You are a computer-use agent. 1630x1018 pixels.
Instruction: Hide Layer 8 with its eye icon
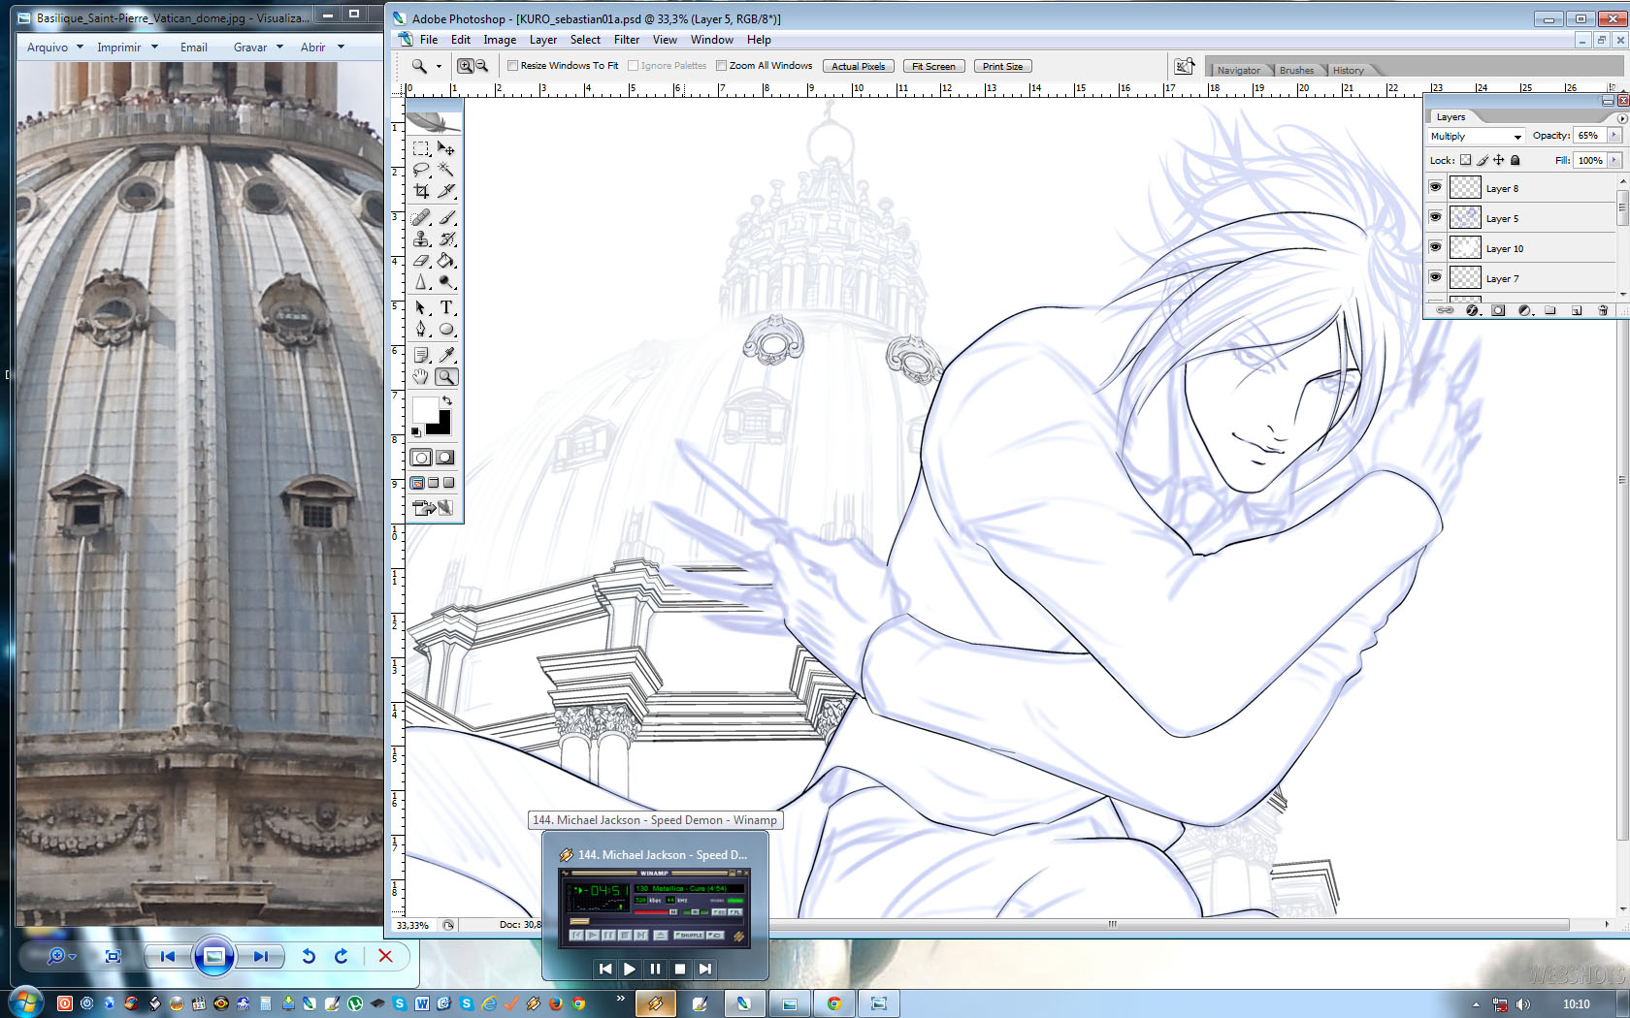[x=1436, y=187]
